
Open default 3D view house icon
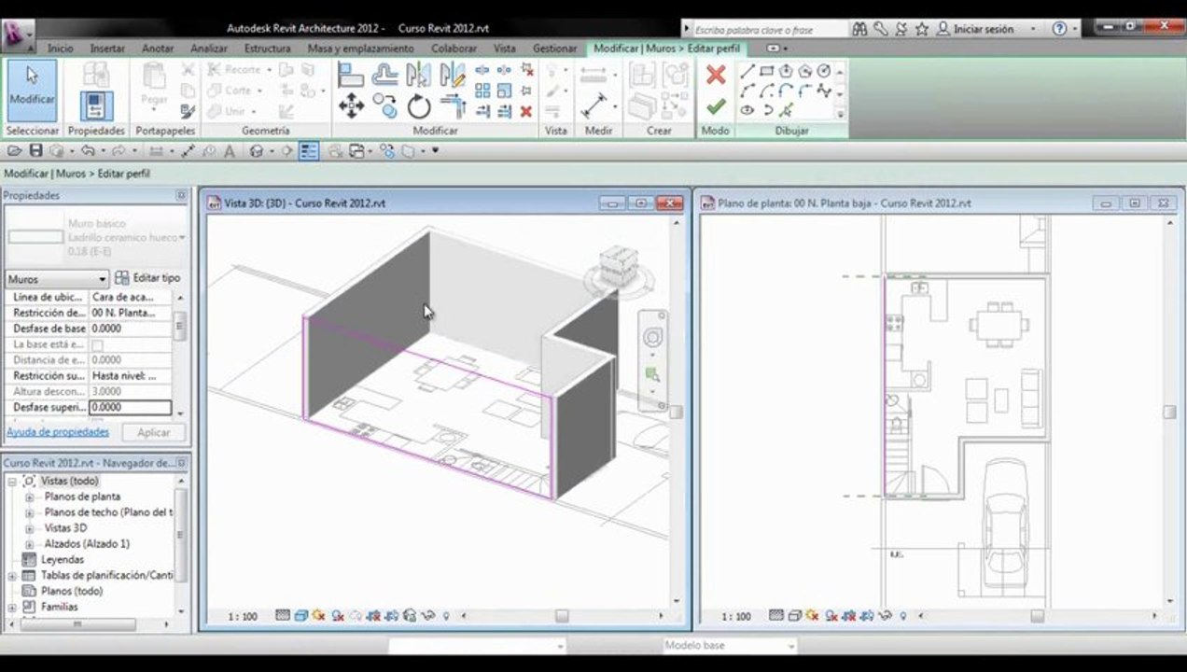(x=257, y=150)
